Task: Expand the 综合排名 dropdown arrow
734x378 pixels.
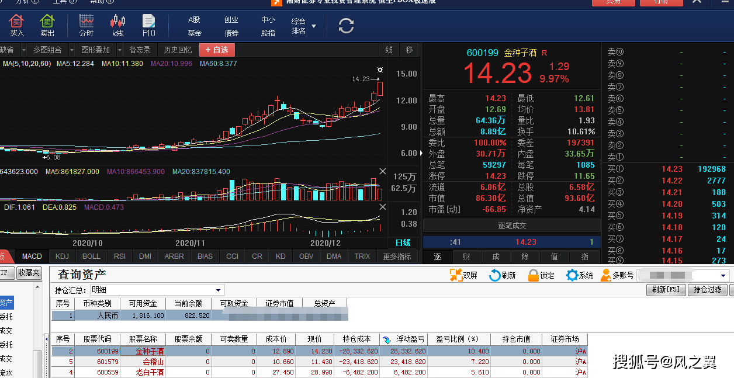Action: point(314,26)
